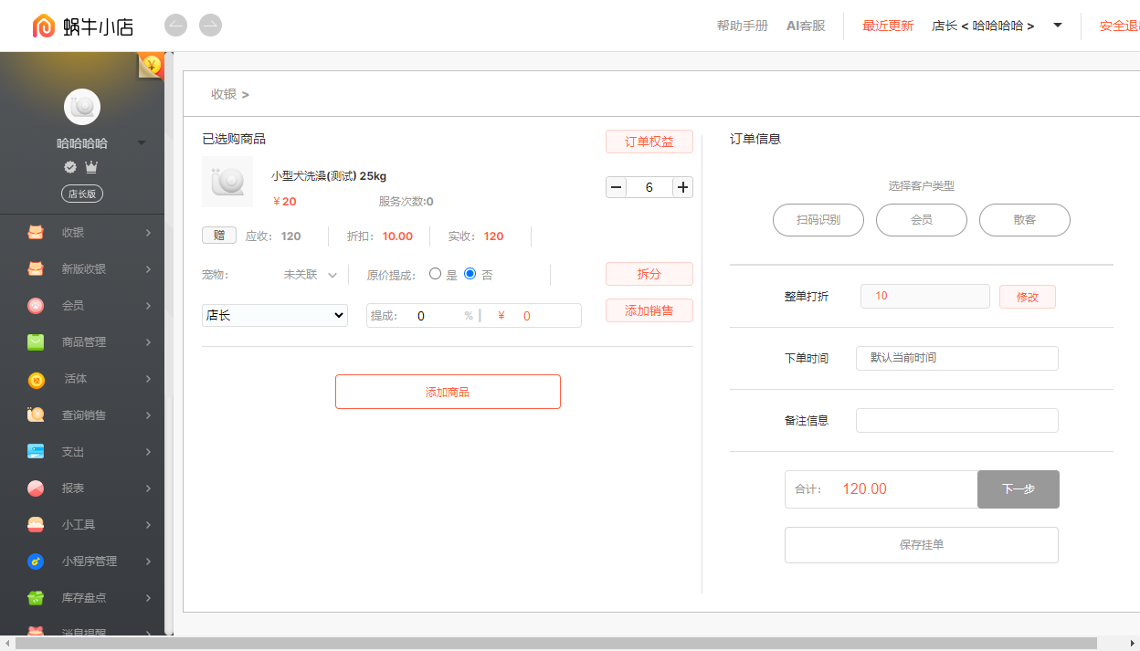Click the 添加商品 button
1140x651 pixels.
[448, 392]
